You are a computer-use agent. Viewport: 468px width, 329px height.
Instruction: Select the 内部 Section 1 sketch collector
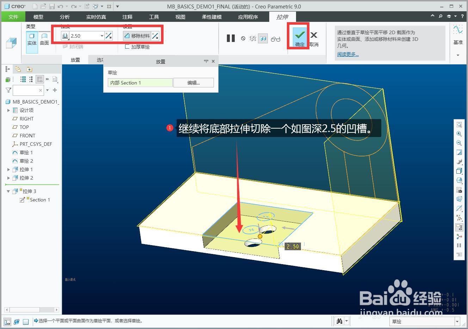[x=140, y=83]
